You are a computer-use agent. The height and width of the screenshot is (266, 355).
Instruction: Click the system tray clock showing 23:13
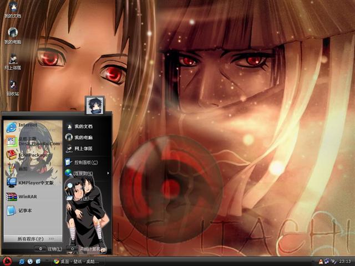coord(344,261)
